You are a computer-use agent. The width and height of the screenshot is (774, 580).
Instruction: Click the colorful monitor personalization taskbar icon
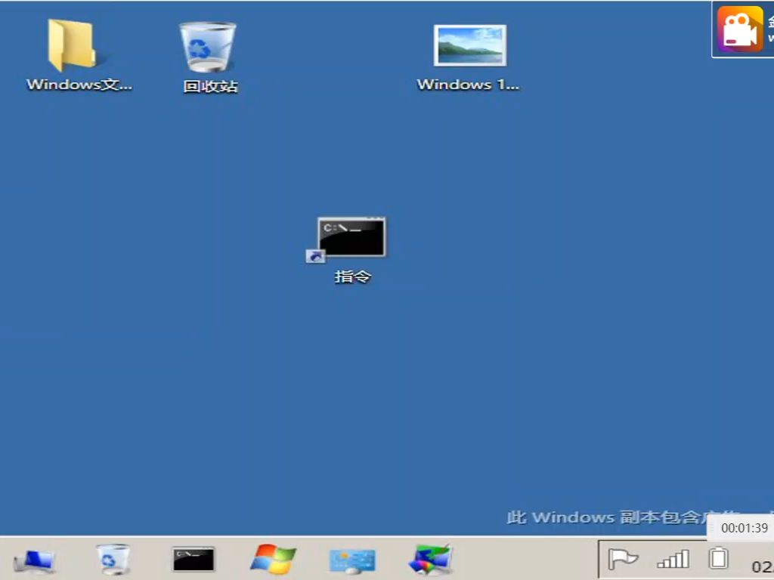[x=431, y=560]
